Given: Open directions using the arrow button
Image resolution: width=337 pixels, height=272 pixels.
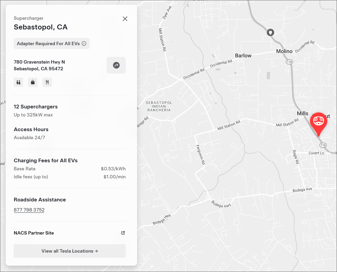Looking at the screenshot, I should [x=116, y=65].
